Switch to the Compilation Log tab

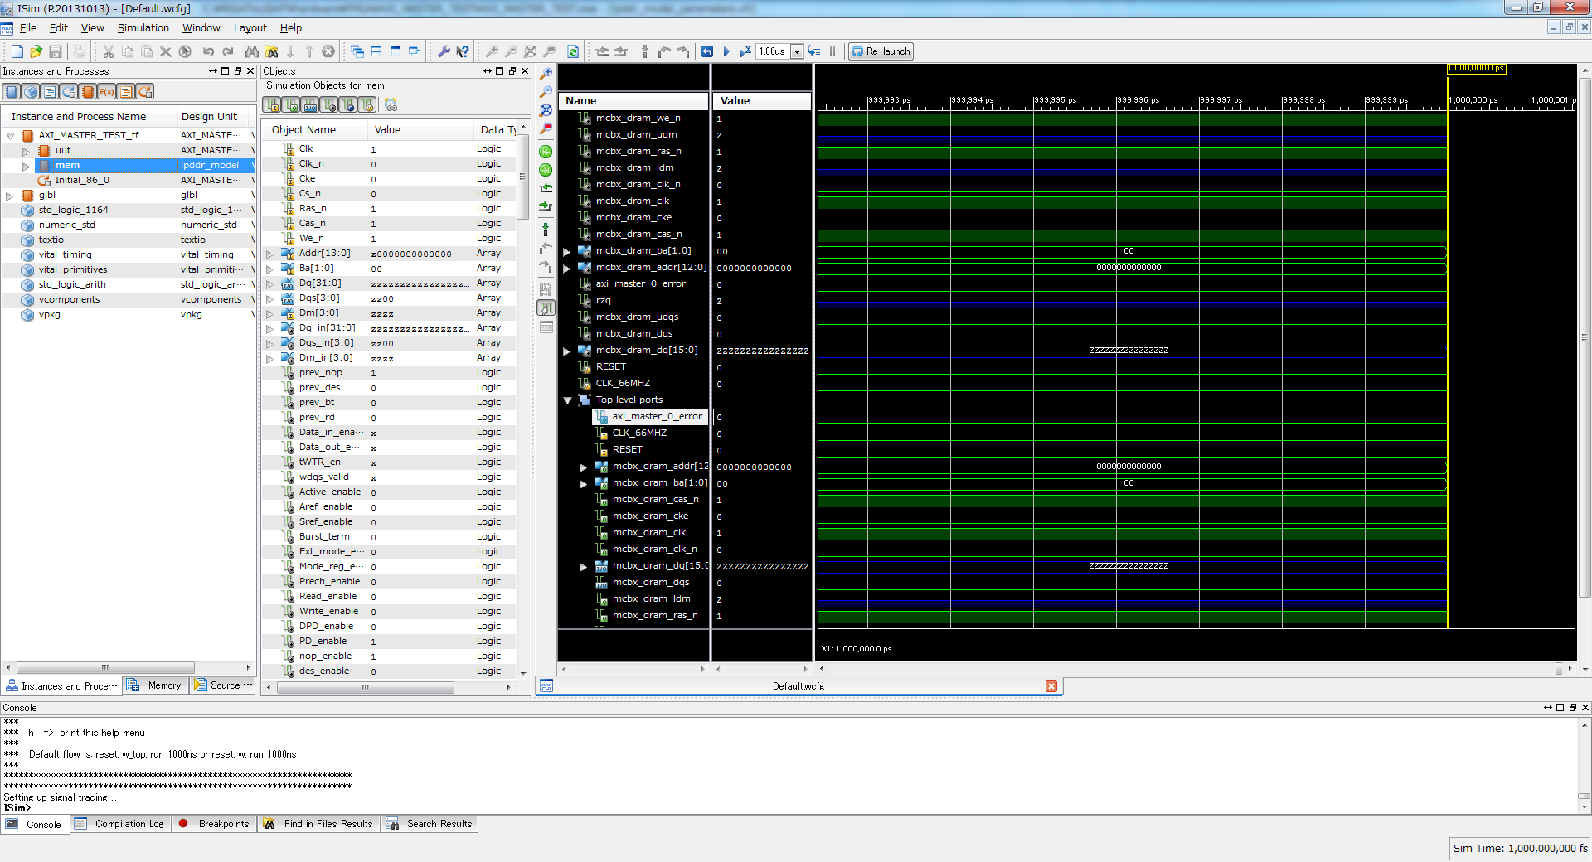point(120,824)
